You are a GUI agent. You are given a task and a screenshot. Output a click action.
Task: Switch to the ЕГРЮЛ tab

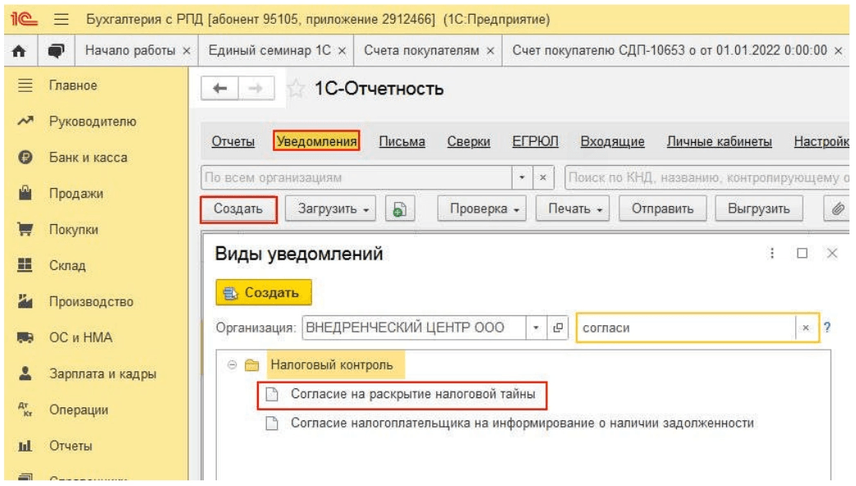click(x=535, y=142)
